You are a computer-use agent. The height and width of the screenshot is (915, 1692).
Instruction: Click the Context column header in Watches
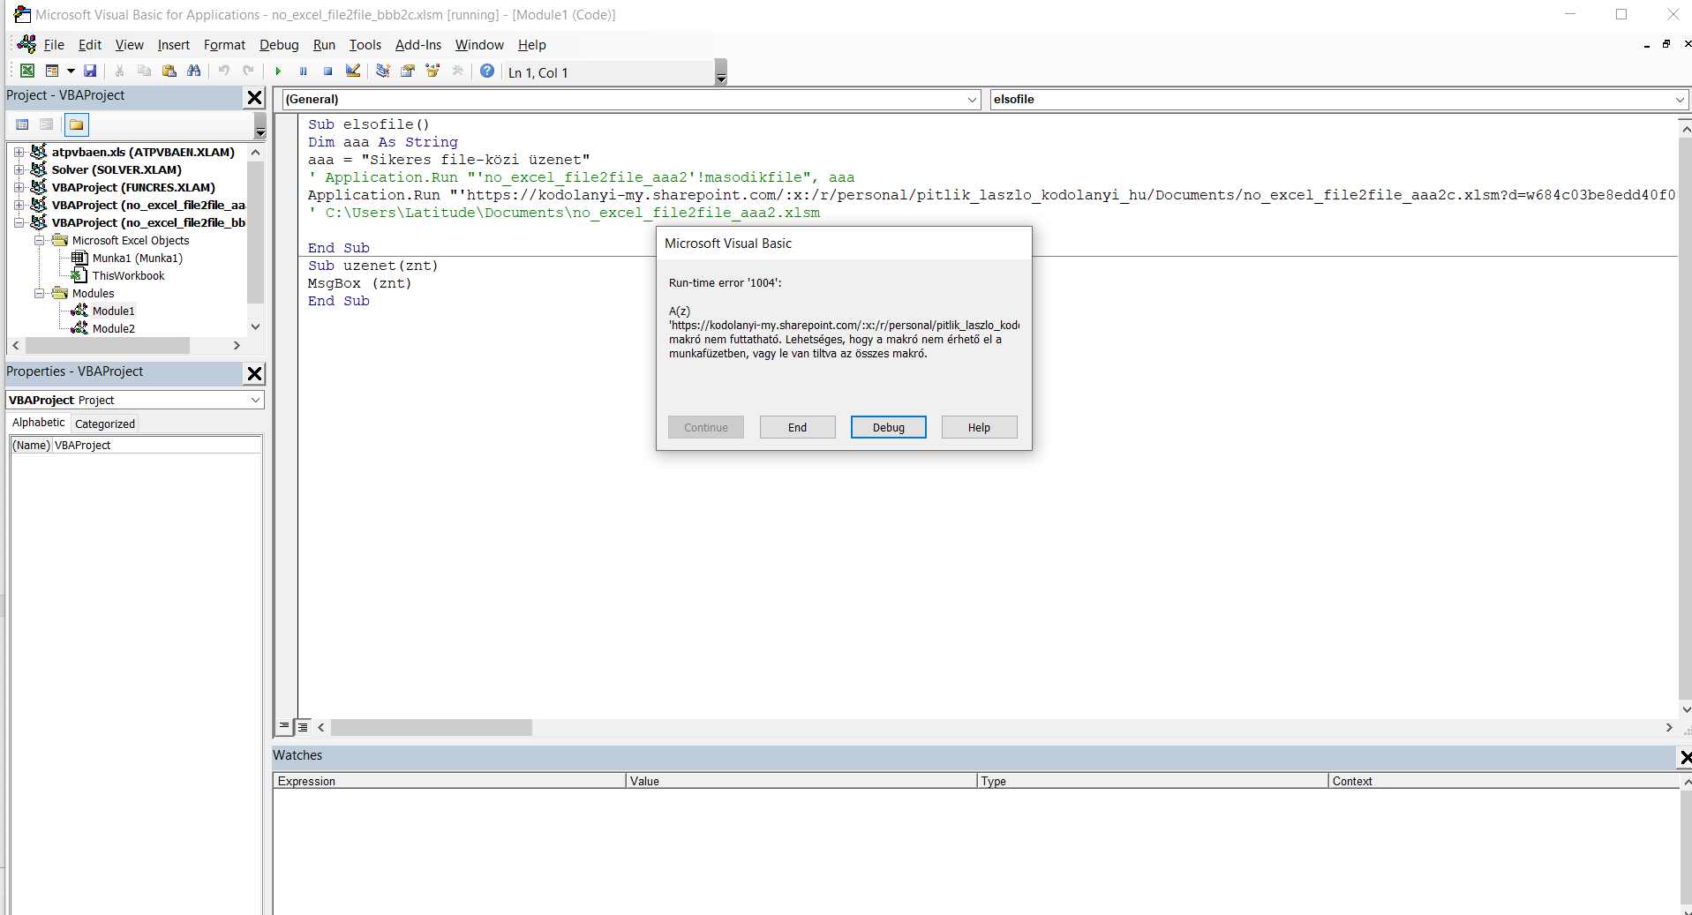click(1504, 781)
